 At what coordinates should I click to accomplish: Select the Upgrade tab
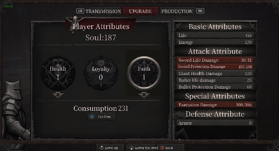(140, 11)
